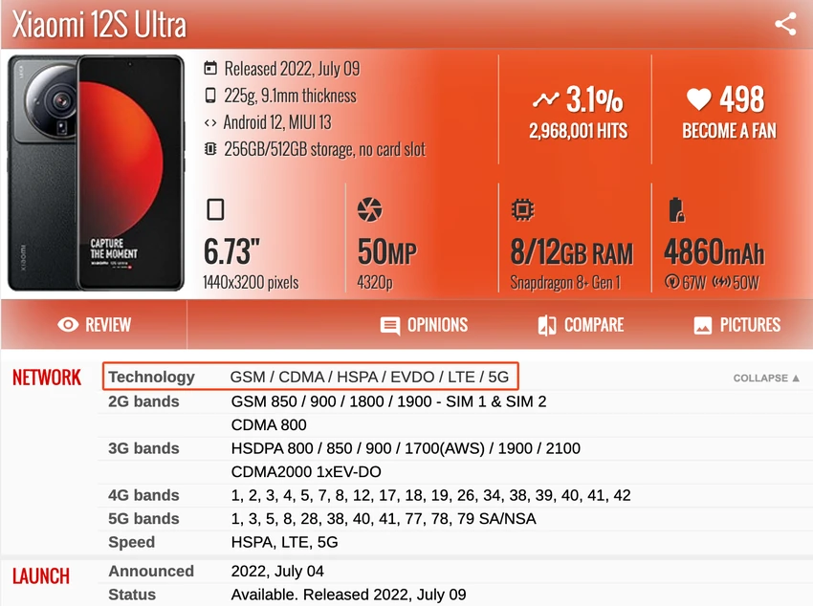Open the Review tab

pos(94,325)
